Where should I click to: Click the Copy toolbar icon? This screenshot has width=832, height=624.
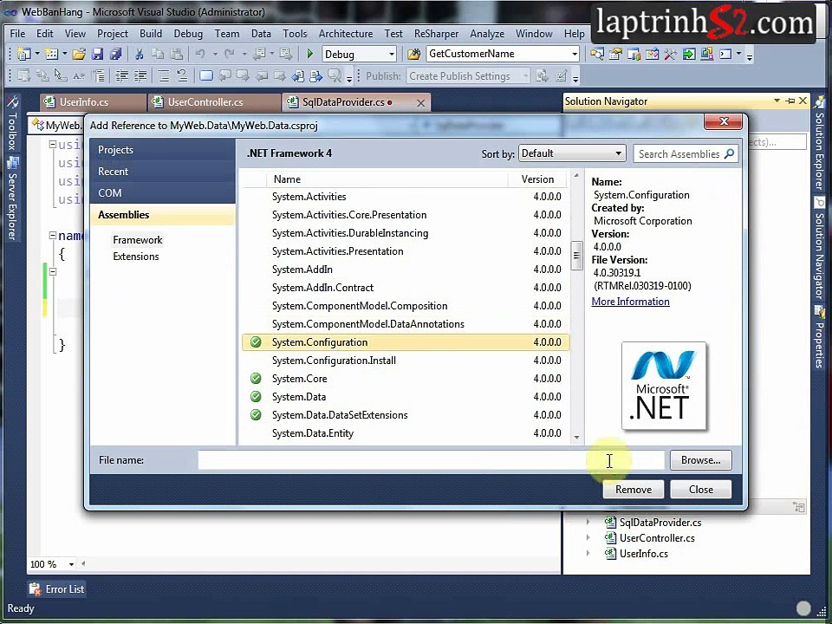coord(158,54)
